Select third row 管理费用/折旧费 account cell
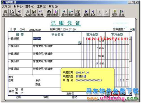Image resolution: width=141 pixels, height=103 pixels. [57, 56]
